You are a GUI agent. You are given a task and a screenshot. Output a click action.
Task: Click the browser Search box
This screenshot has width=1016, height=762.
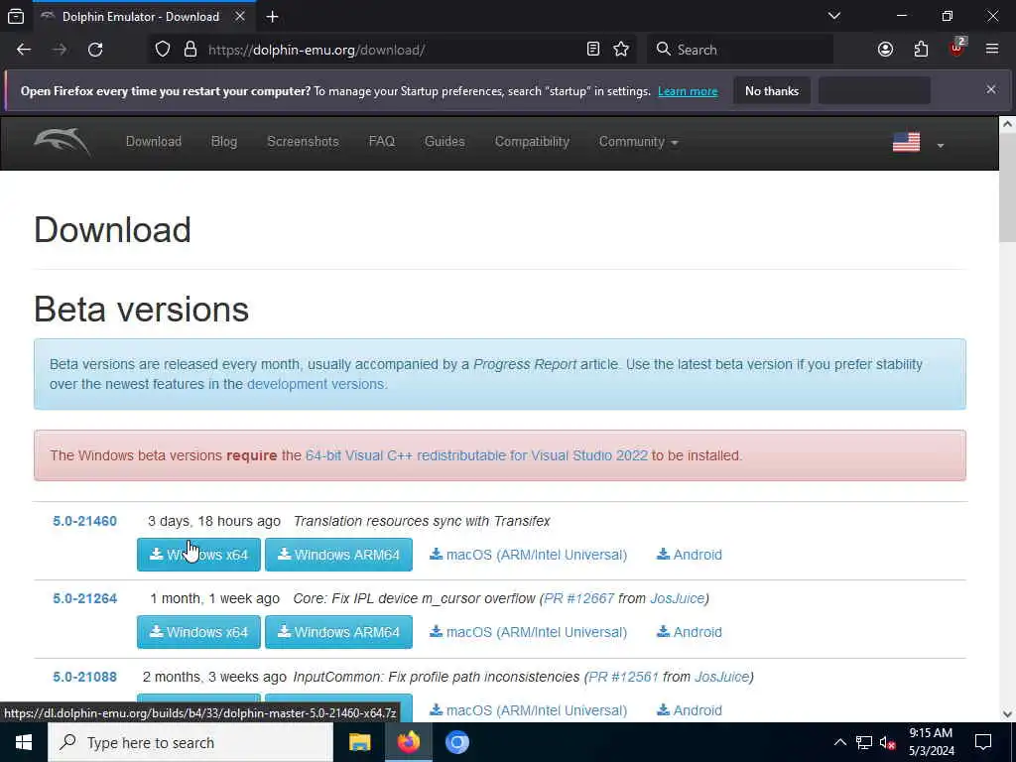pyautogui.click(x=740, y=50)
